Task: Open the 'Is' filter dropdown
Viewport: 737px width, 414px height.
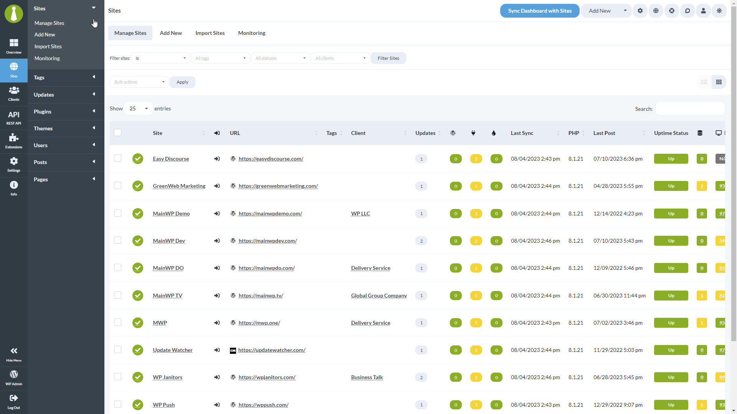Action: 160,58
